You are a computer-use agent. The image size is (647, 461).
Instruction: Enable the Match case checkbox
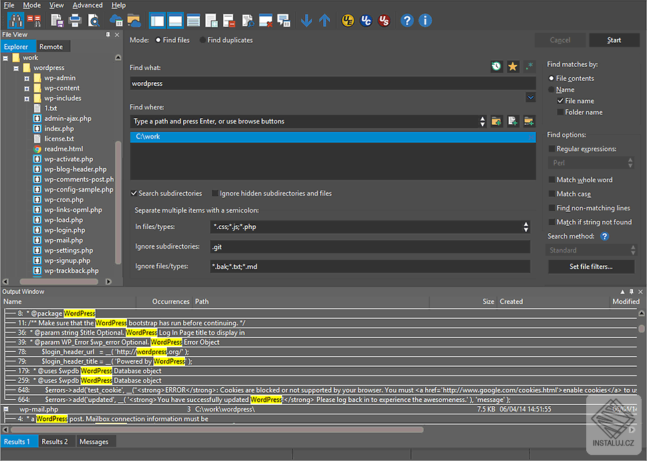[x=552, y=194]
